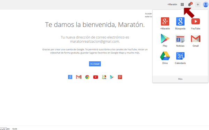Screen dimensions: 209x130
Task: Open Google+ app in launcher panel
Action: point(165,23)
